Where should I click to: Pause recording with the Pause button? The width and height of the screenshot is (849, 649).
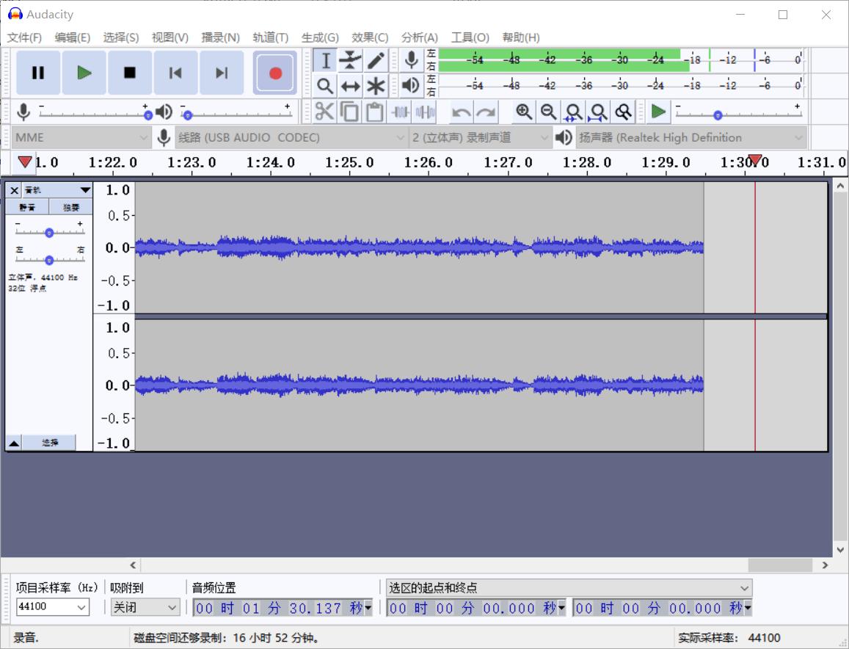click(38, 73)
